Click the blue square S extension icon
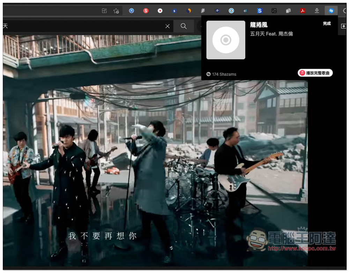This screenshot has width=349, height=273. [x=260, y=11]
